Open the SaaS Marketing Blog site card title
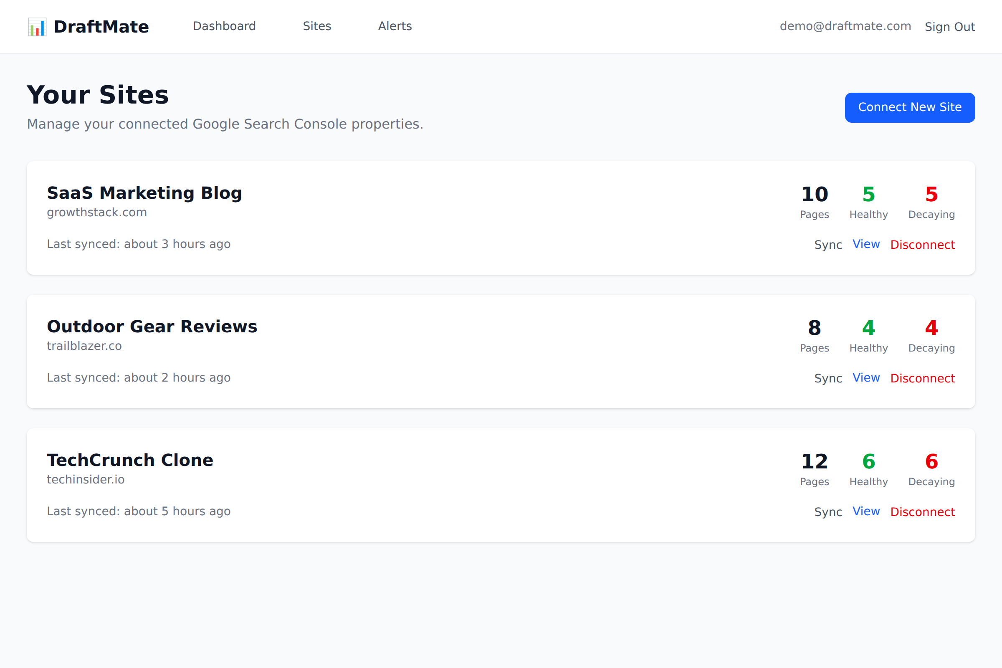Viewport: 1002px width, 668px height. tap(144, 192)
